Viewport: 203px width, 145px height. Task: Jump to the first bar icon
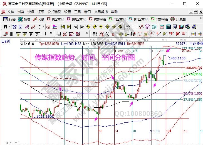point(63,27)
